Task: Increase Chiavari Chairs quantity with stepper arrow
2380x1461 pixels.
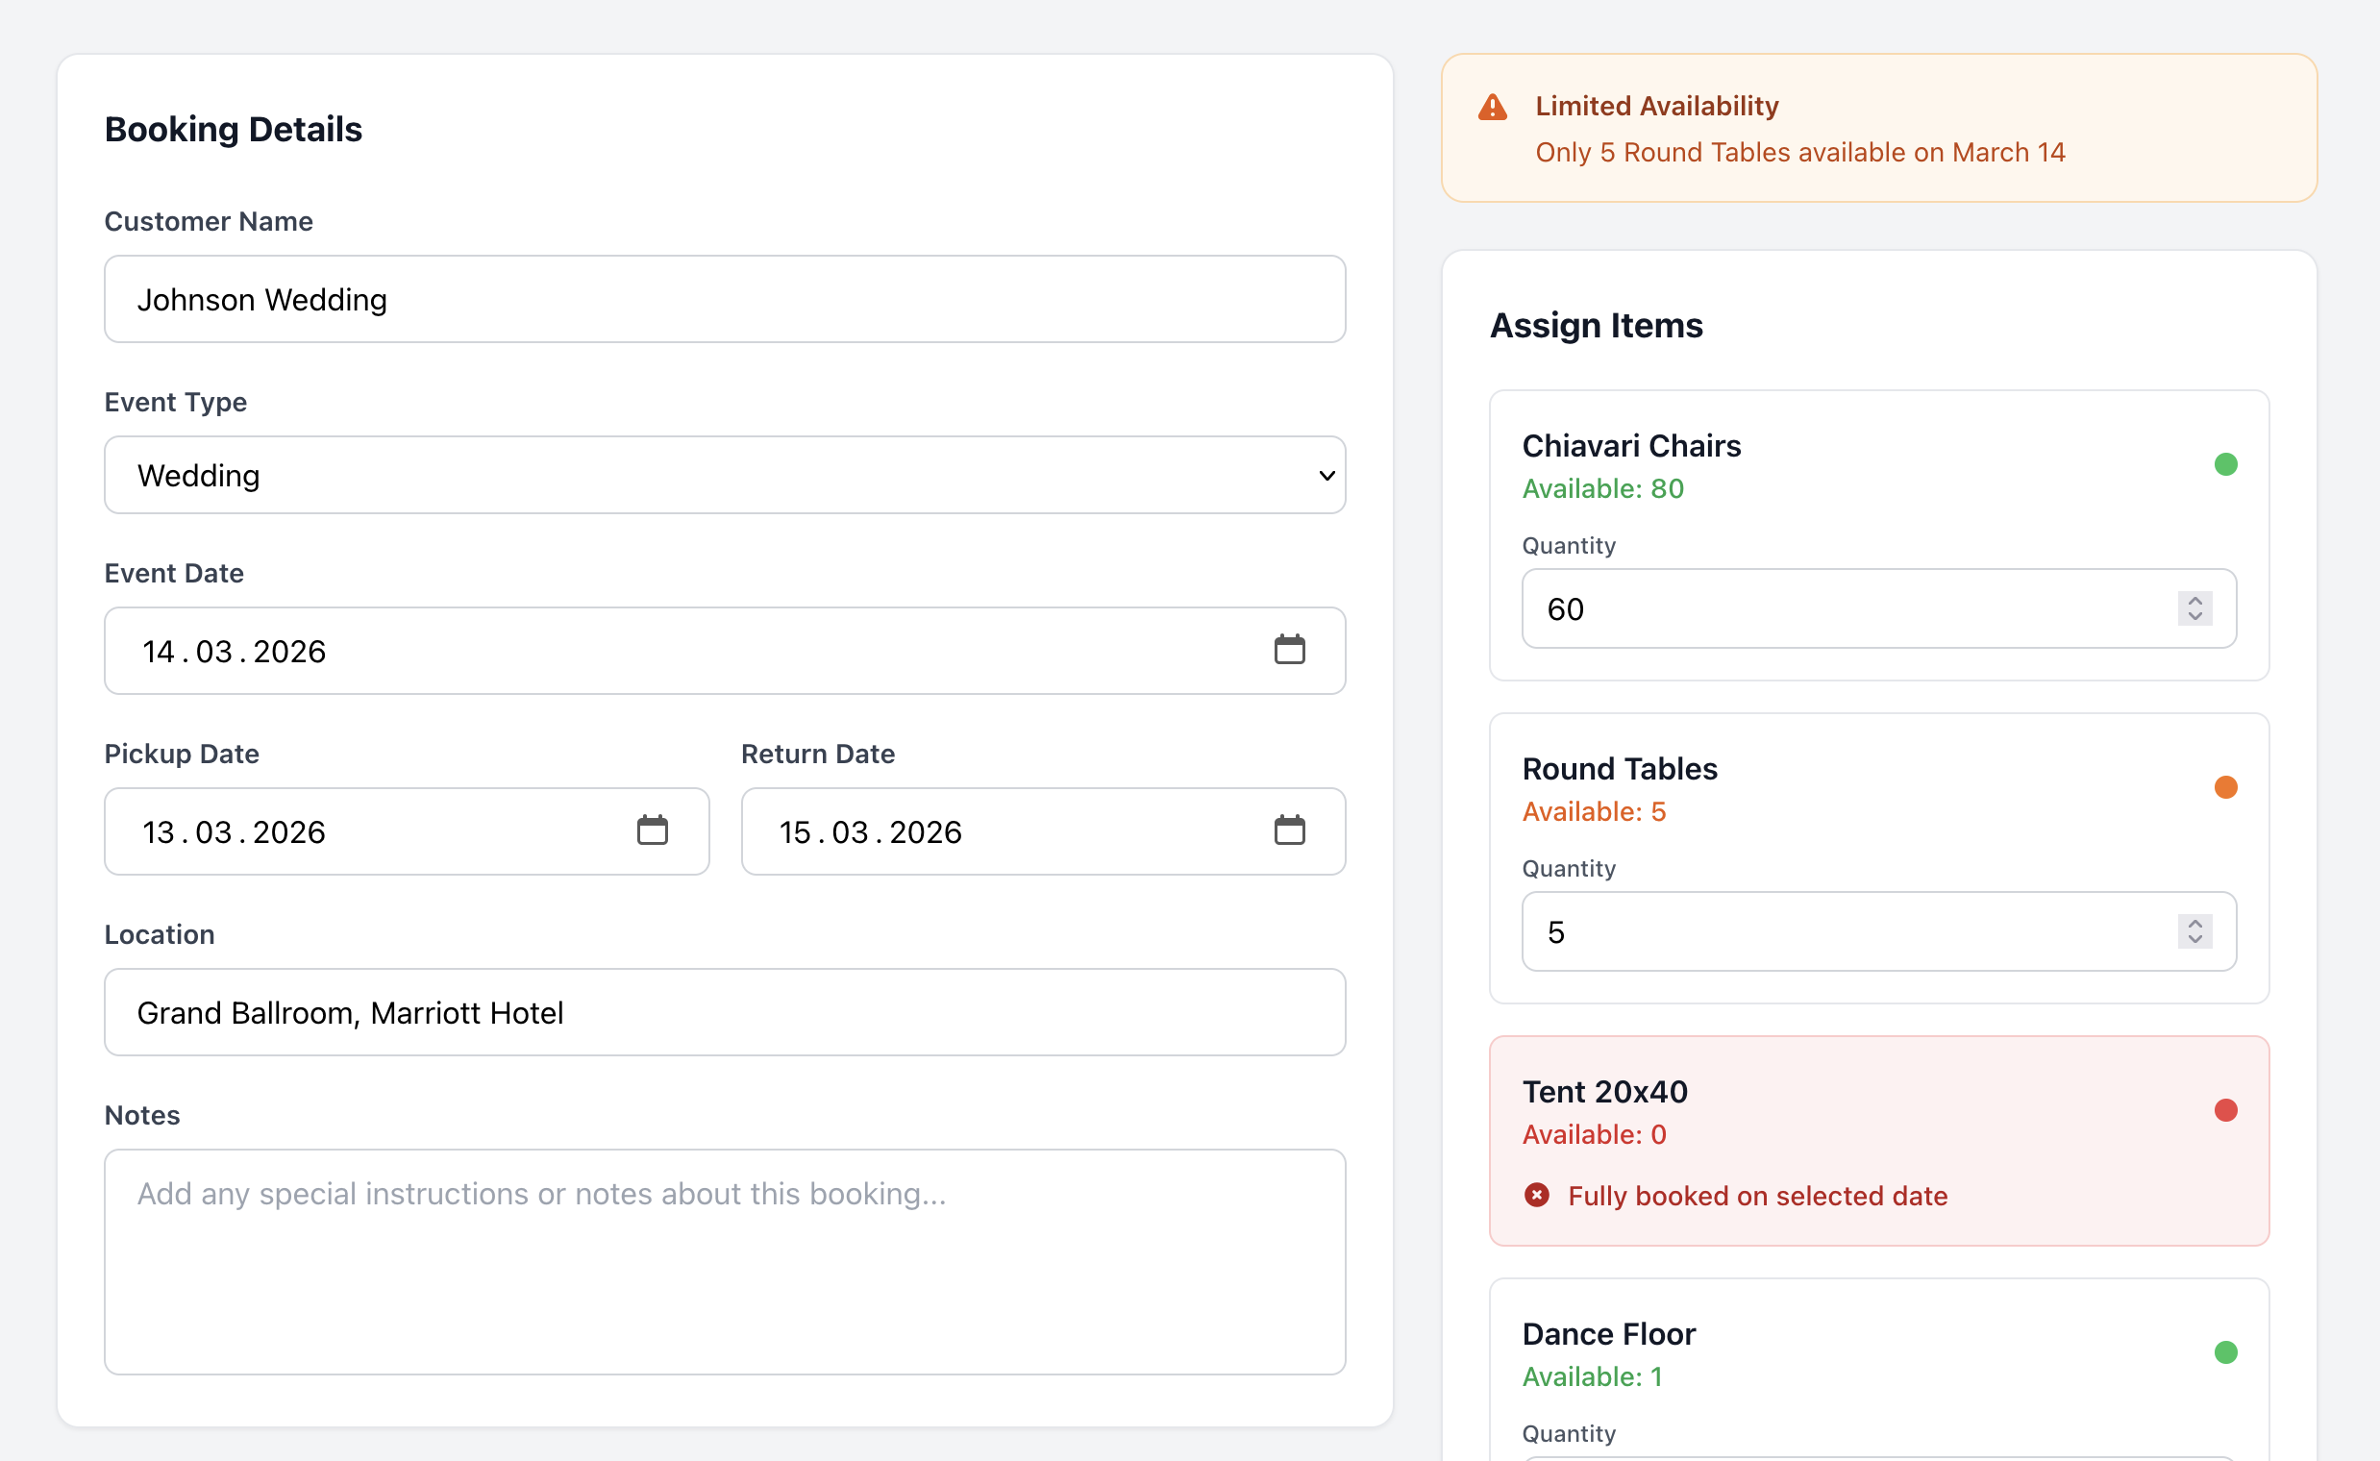Action: pyautogui.click(x=2194, y=601)
